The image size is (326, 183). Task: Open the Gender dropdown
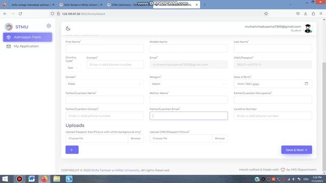(x=104, y=84)
